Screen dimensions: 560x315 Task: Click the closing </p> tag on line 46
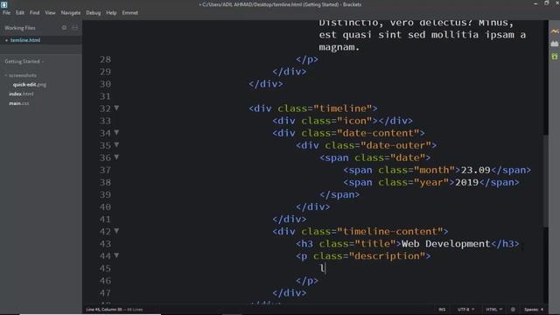(307, 281)
